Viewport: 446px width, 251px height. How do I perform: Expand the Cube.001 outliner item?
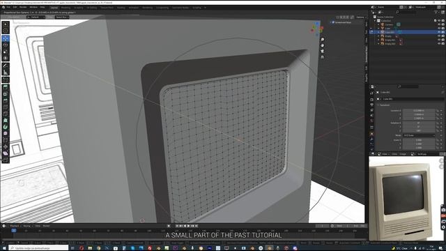pos(378,32)
